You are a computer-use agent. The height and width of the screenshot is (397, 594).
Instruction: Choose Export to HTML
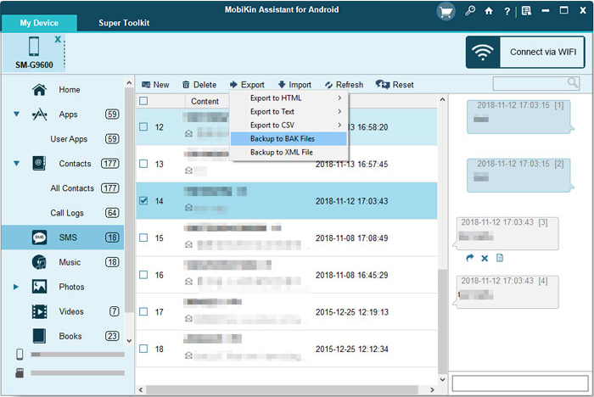289,98
